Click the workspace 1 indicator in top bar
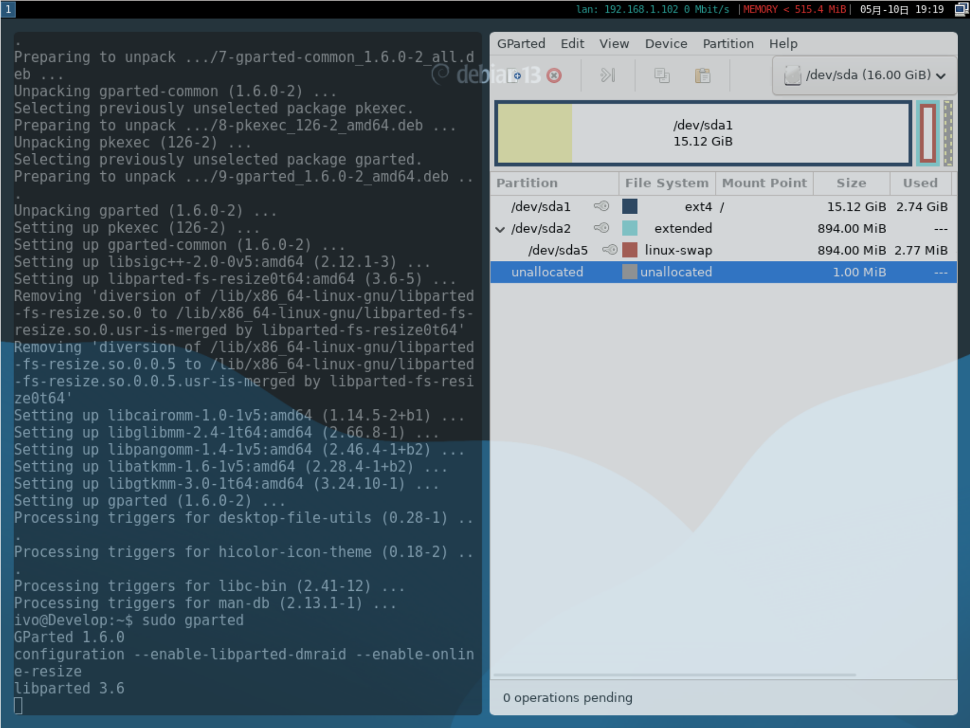 coord(8,9)
